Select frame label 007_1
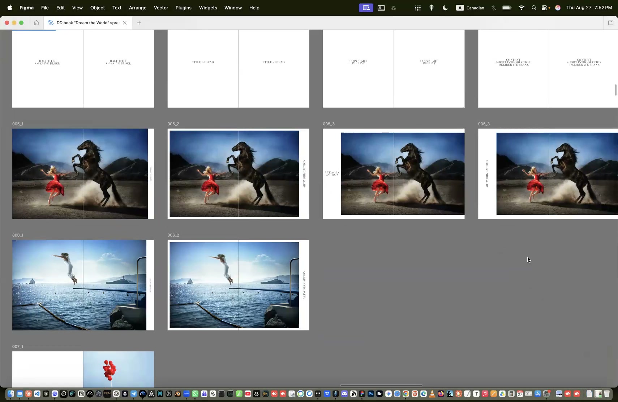 coord(18,347)
